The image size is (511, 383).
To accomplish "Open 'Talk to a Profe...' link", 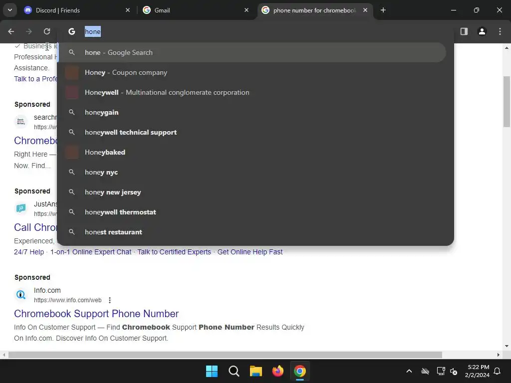I will coord(35,79).
